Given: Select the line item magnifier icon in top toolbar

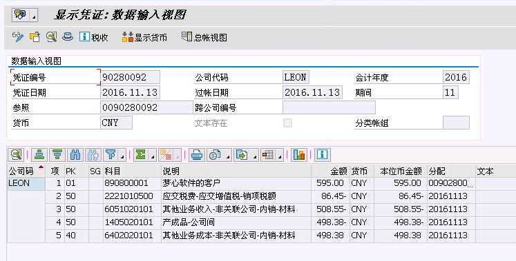Looking at the screenshot, I should click(x=51, y=36).
